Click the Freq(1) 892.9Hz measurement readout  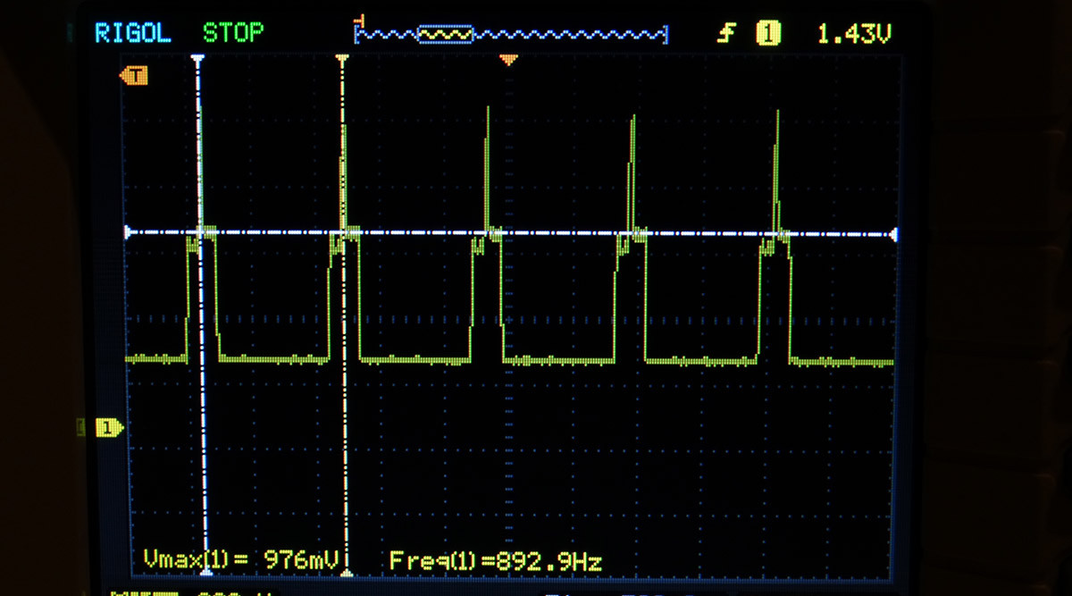[x=496, y=561]
